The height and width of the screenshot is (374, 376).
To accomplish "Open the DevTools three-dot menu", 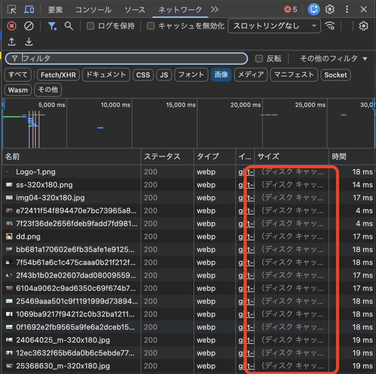I will click(347, 9).
